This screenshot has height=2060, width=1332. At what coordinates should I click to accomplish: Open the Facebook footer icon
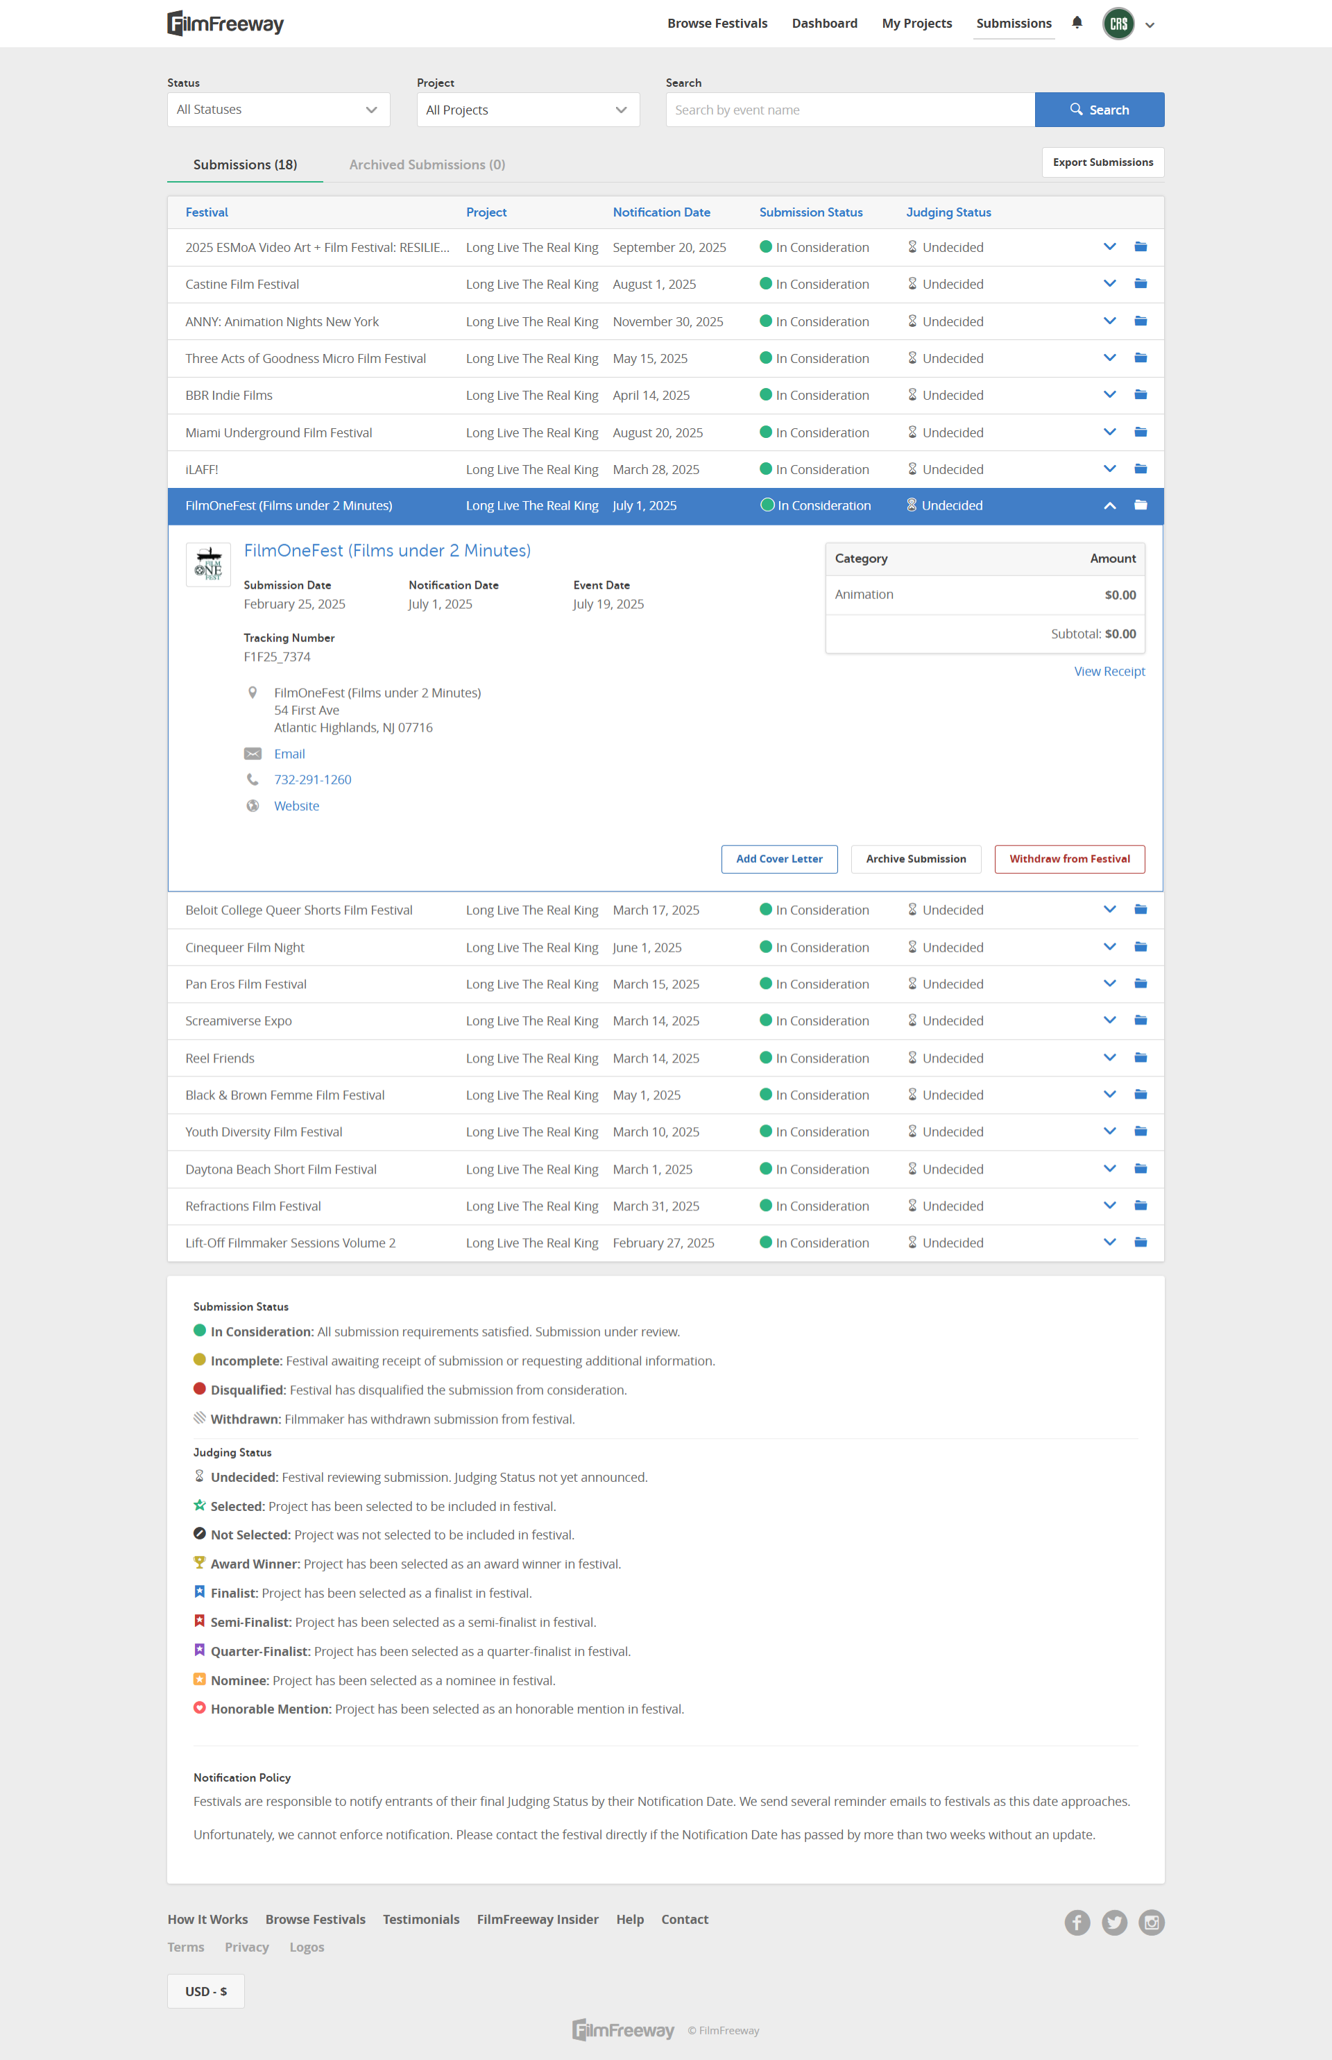point(1077,1923)
